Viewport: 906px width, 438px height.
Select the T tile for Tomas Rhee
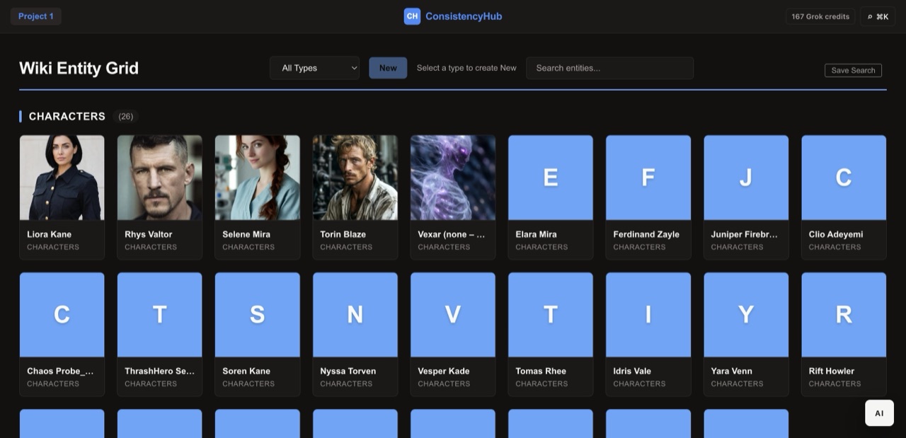click(551, 315)
